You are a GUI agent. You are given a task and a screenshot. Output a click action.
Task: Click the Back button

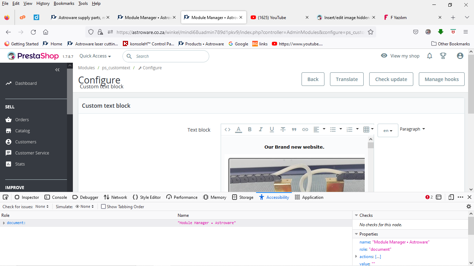(x=313, y=79)
